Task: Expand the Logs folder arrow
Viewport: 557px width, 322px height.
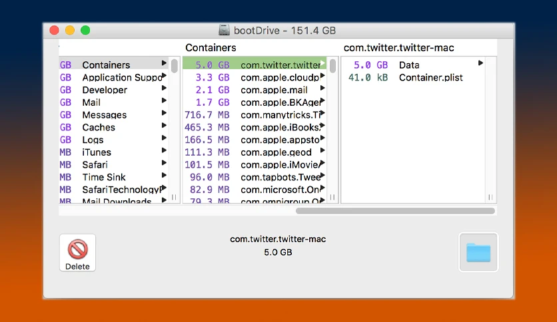Action: pyautogui.click(x=164, y=138)
